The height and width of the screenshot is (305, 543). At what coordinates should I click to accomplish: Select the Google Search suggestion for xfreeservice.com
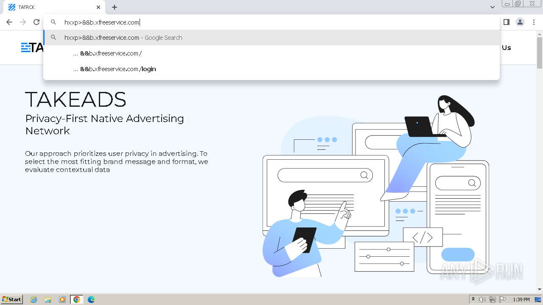pos(271,38)
